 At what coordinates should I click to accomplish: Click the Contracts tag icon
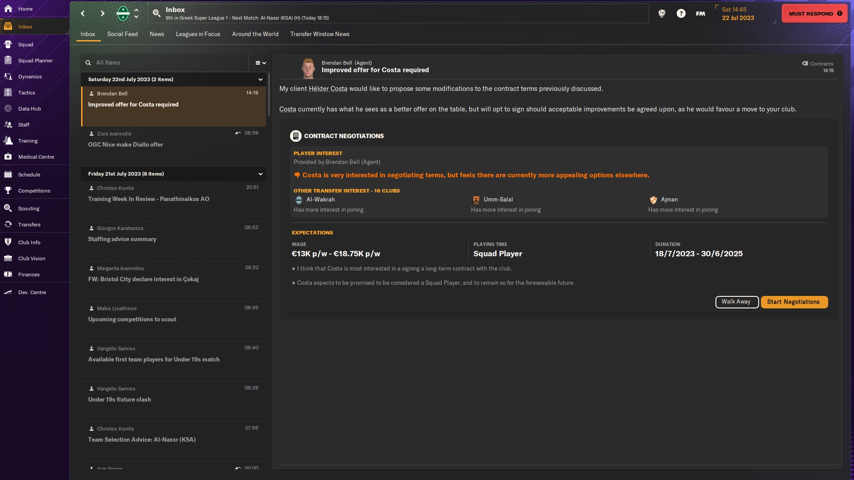coord(805,63)
